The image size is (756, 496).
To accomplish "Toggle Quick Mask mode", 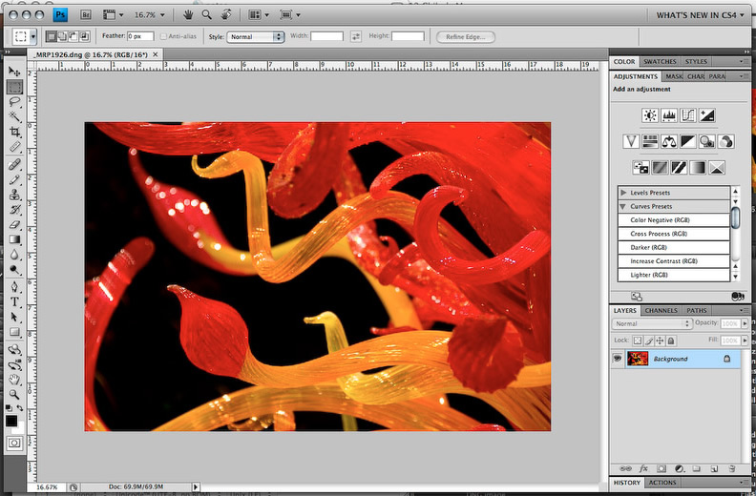I will (14, 443).
